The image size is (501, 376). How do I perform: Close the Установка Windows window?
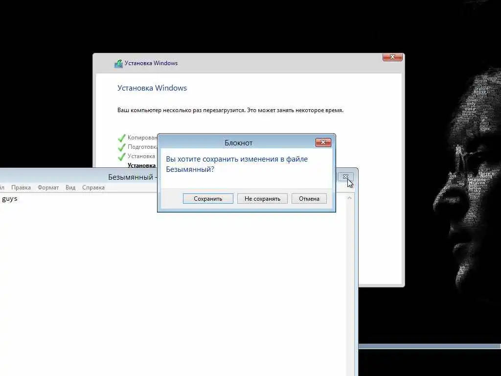tap(392, 57)
